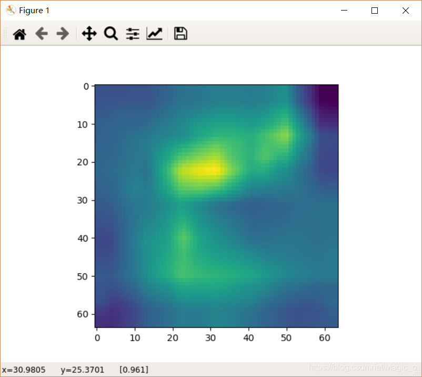Click the matplotlib Figure 1 window icon

[11, 10]
